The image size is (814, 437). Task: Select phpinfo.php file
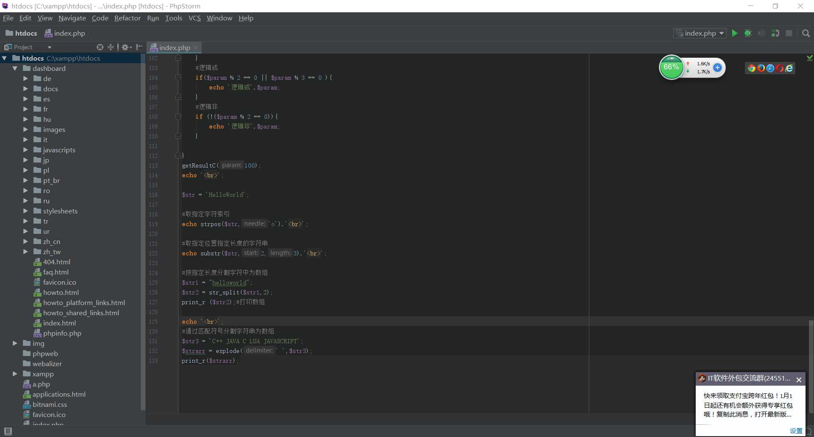click(62, 333)
